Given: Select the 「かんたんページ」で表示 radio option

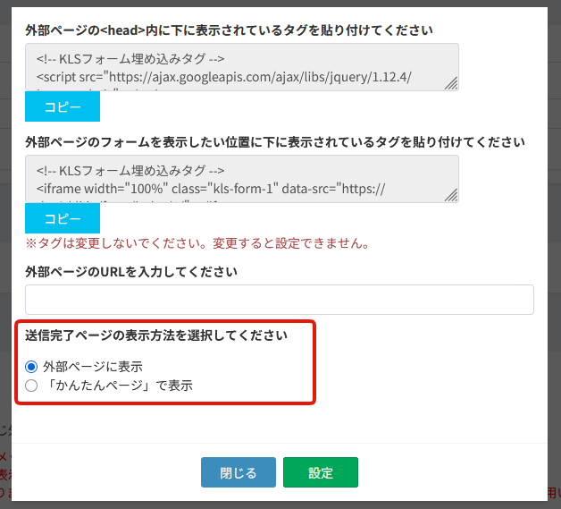Looking at the screenshot, I should pyautogui.click(x=31, y=386).
